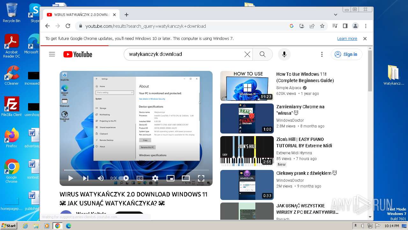Open the Recycle Bin desktop icon
Image resolution: width=408 pixels, height=230 pixels.
point(11,13)
